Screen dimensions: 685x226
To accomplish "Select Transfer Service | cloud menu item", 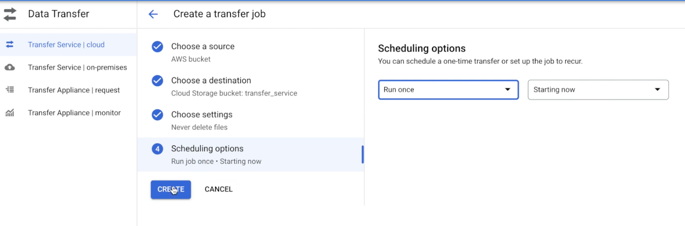I will (x=68, y=45).
